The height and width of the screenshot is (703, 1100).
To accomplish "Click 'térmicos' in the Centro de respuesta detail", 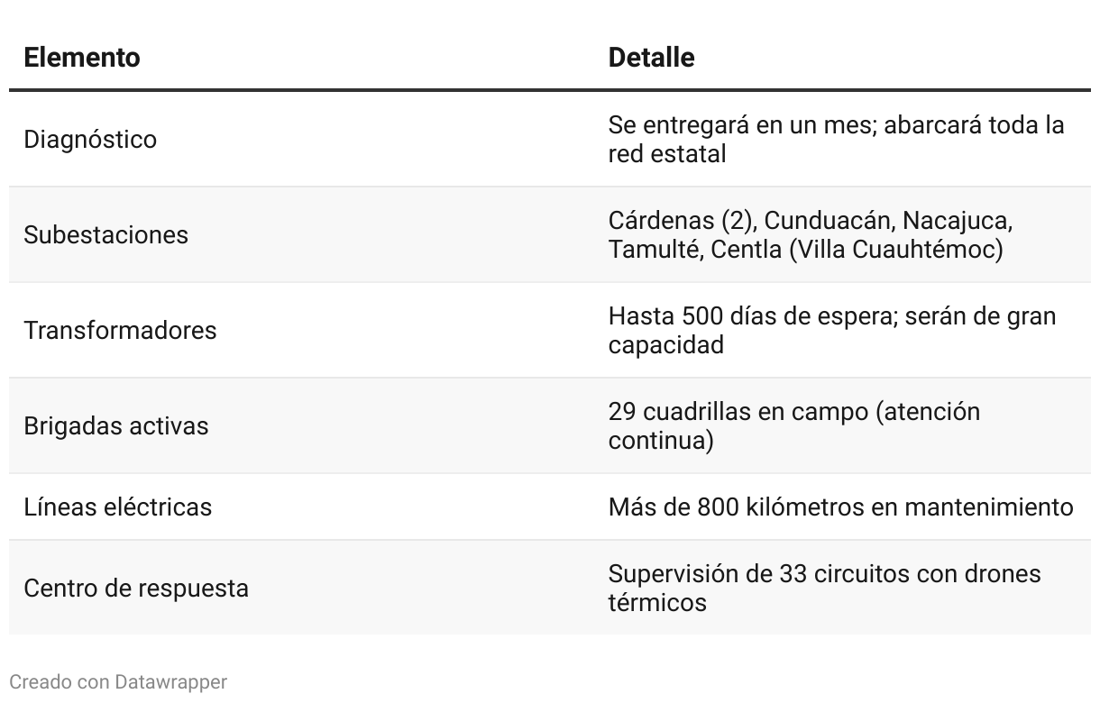I will point(656,603).
